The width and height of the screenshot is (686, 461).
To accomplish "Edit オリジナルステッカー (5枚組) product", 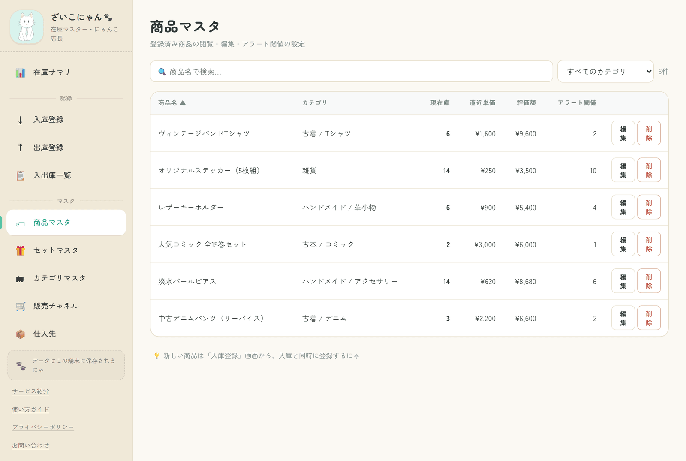I will pyautogui.click(x=623, y=170).
